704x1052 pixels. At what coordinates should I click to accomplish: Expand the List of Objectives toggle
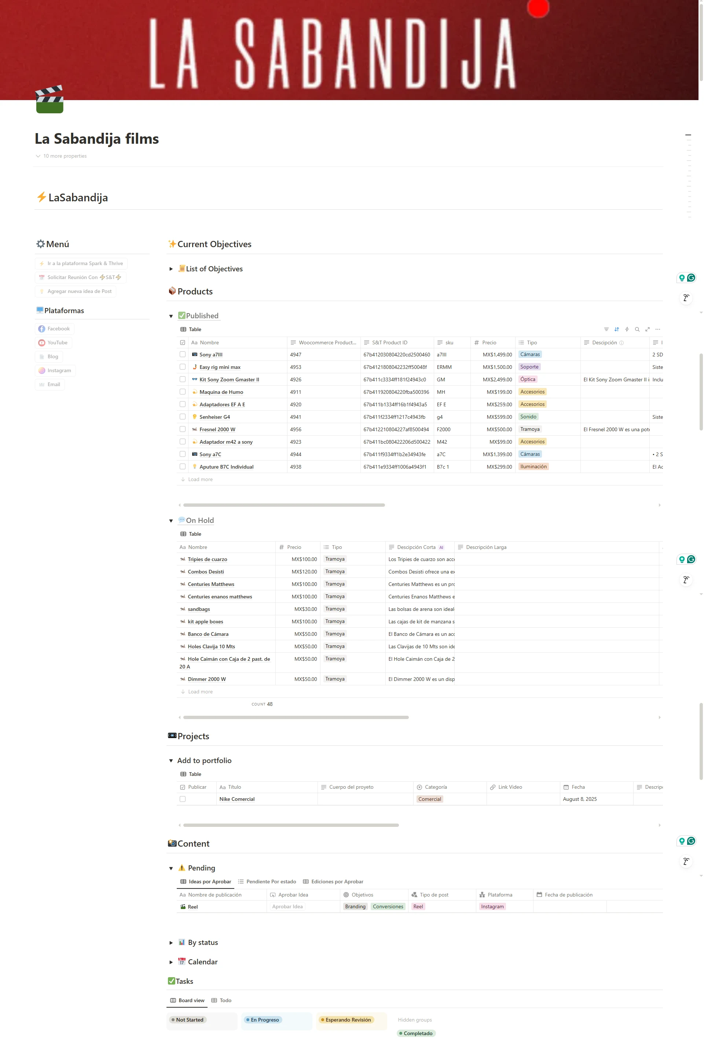pyautogui.click(x=171, y=269)
